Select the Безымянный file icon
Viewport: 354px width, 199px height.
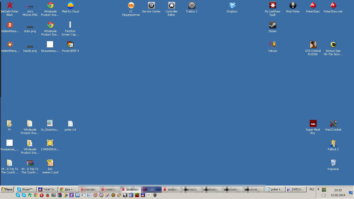[x=50, y=47]
